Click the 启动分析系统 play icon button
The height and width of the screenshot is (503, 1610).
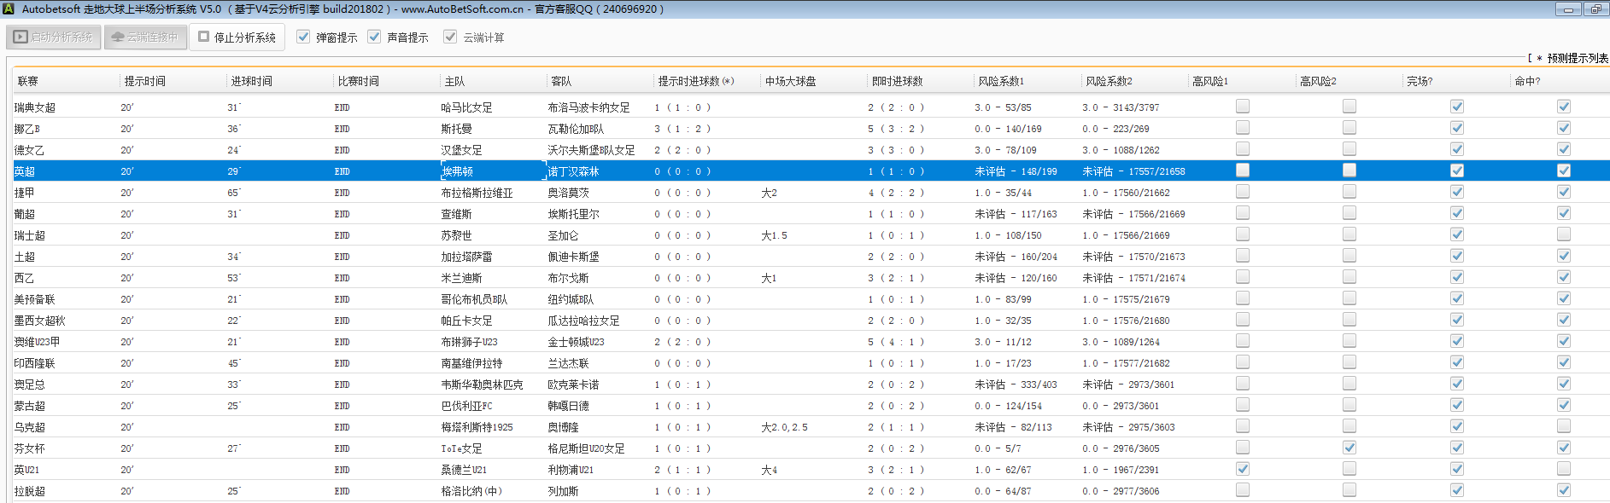[x=54, y=38]
